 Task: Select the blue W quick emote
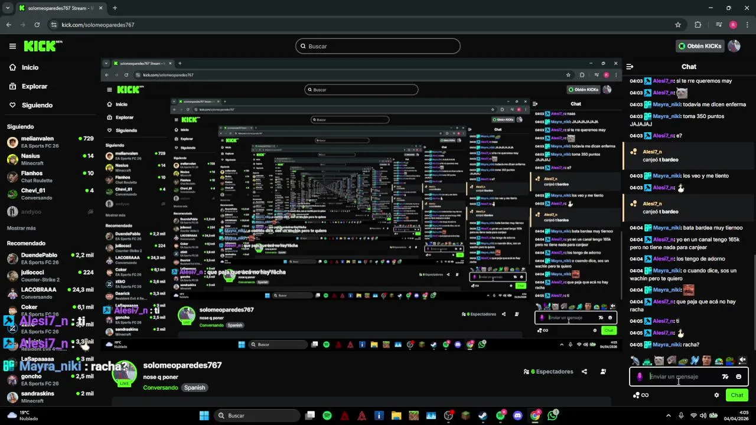pos(695,360)
